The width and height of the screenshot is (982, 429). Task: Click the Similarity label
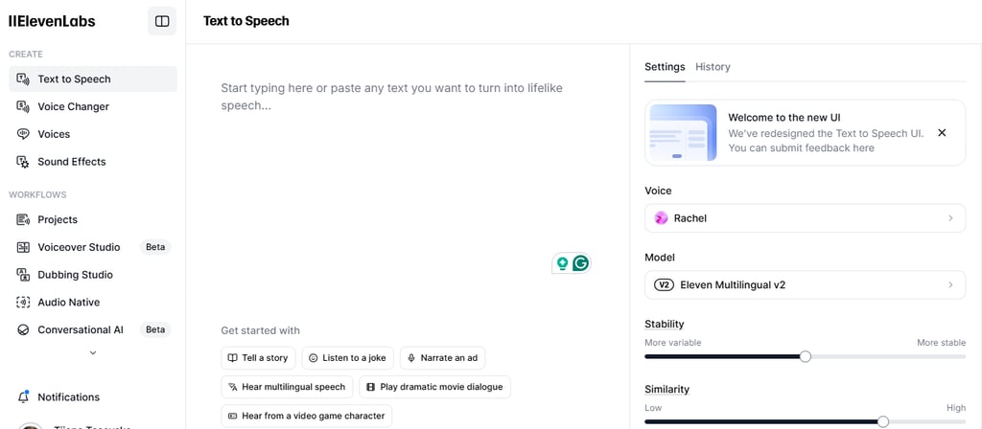[667, 390]
